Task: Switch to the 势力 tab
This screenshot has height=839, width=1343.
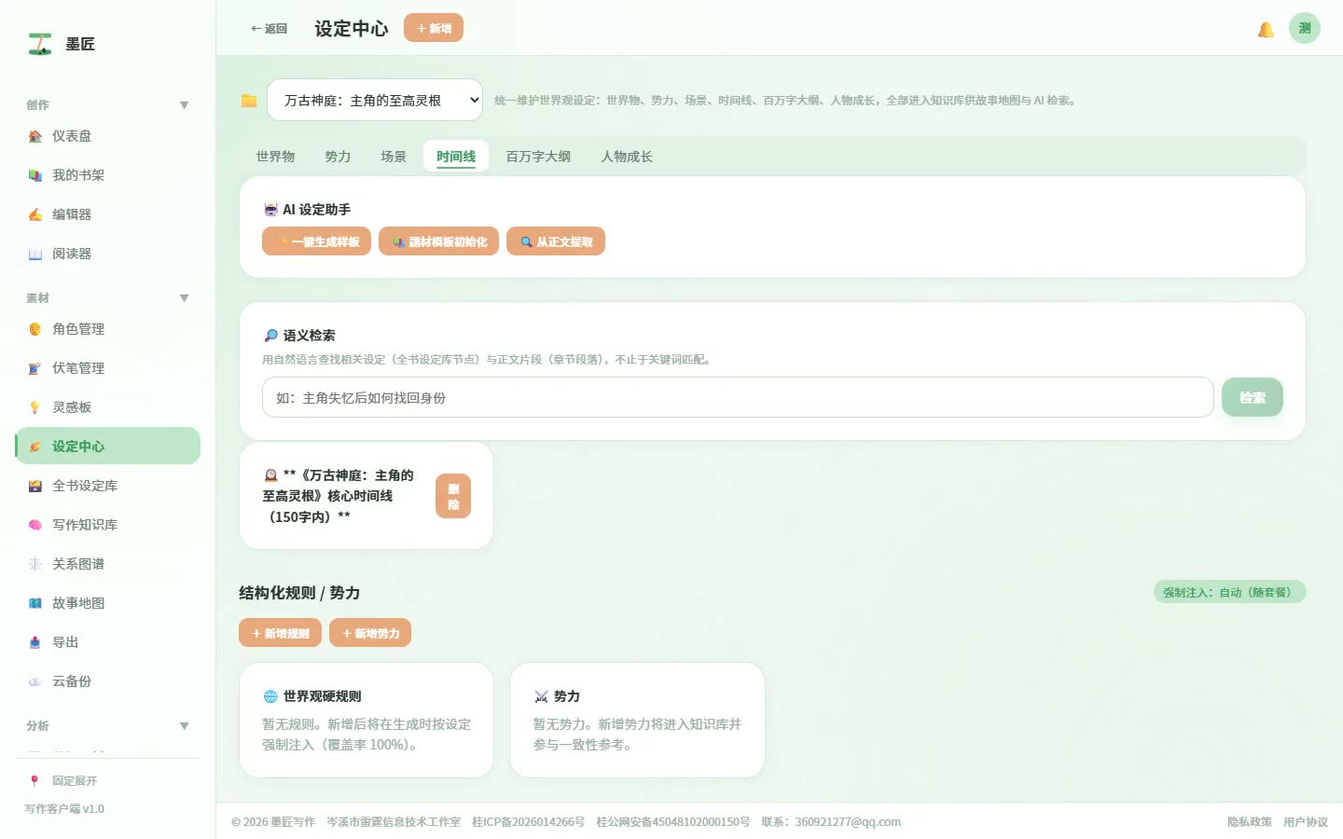Action: [338, 157]
